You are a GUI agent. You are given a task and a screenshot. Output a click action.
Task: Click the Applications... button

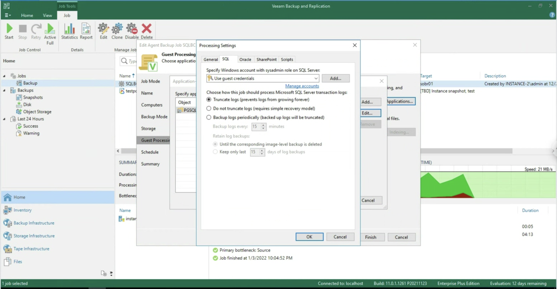tap(401, 101)
